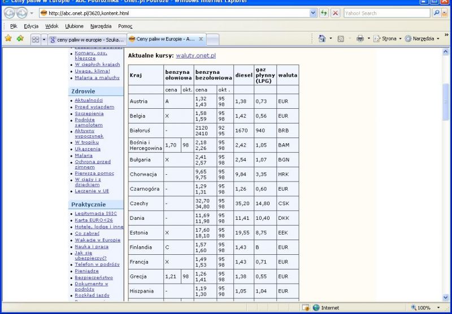Click the Add to Favorites star-plus icon

point(20,38)
